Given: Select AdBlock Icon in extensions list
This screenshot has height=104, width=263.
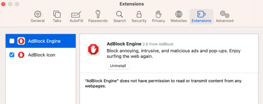Looking at the screenshot, I should (x=42, y=55).
